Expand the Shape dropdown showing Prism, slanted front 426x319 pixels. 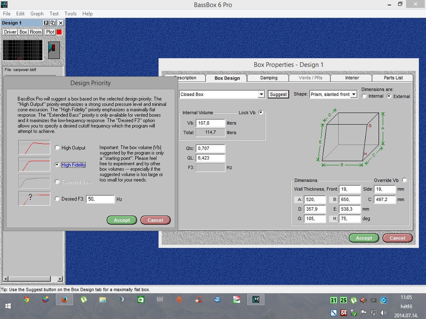[354, 94]
